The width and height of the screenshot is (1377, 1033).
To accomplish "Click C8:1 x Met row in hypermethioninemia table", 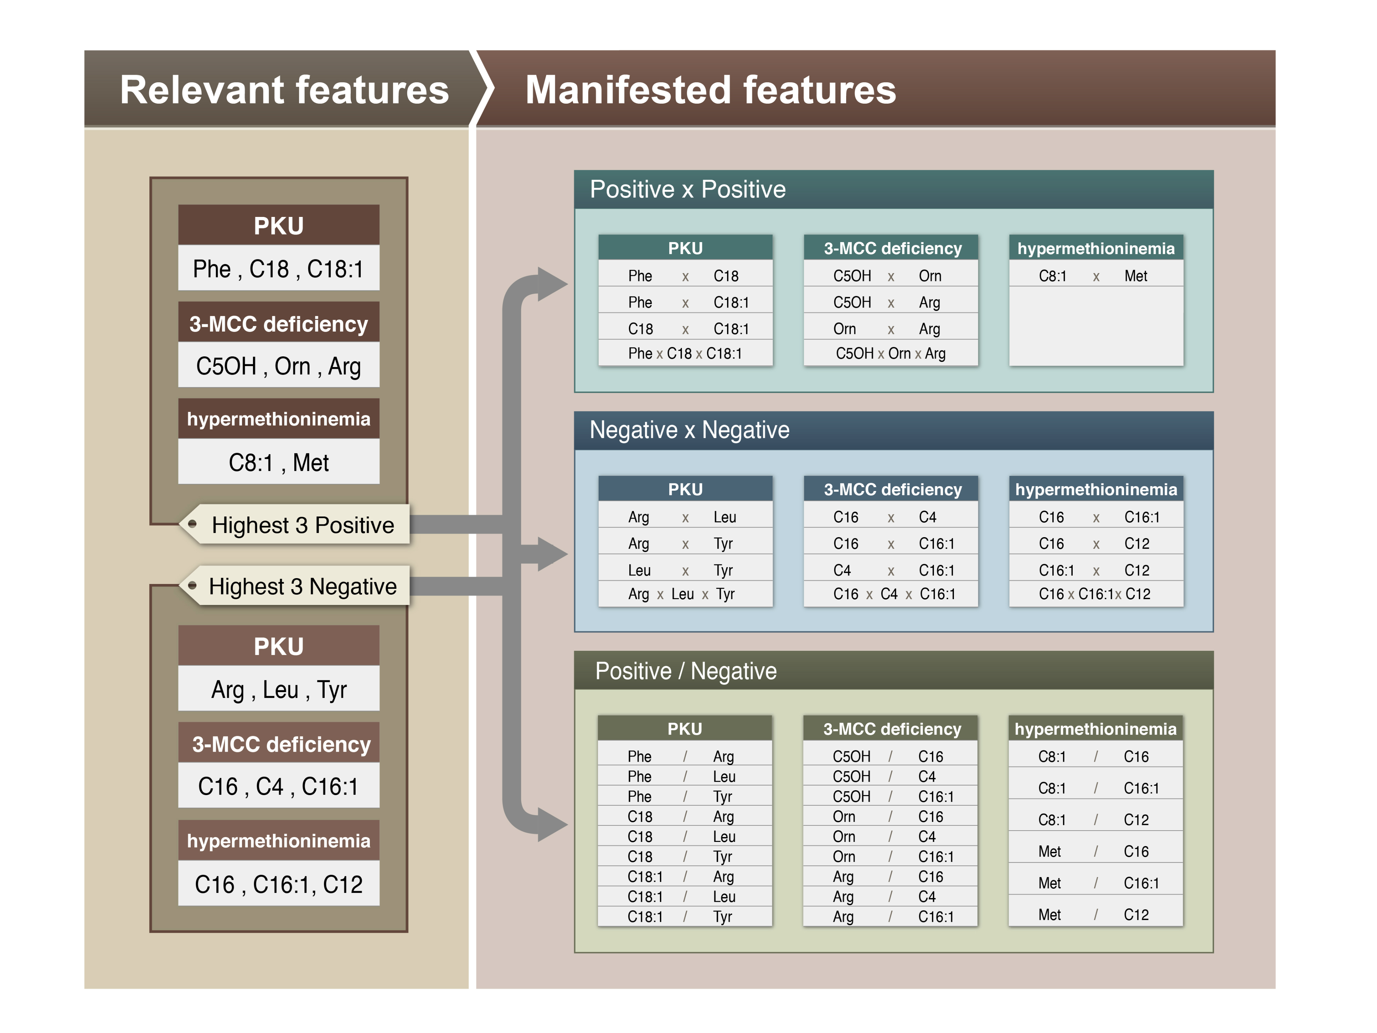I will click(1095, 276).
